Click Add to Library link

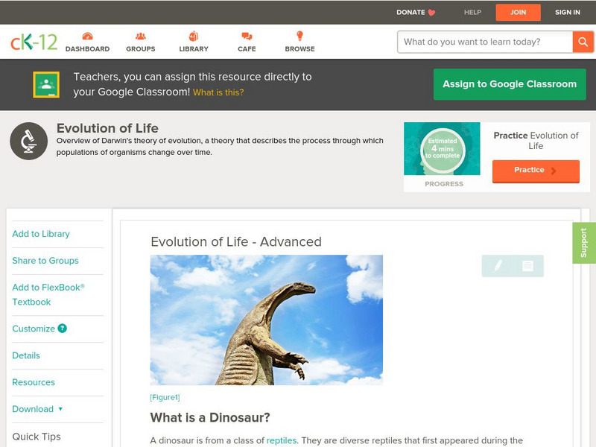[x=41, y=234]
